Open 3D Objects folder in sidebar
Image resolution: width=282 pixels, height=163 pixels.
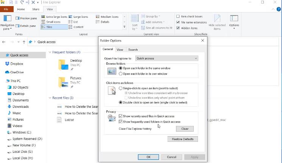[x=18, y=87]
